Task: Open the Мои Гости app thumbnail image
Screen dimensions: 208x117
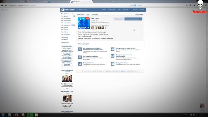Action: point(84,23)
